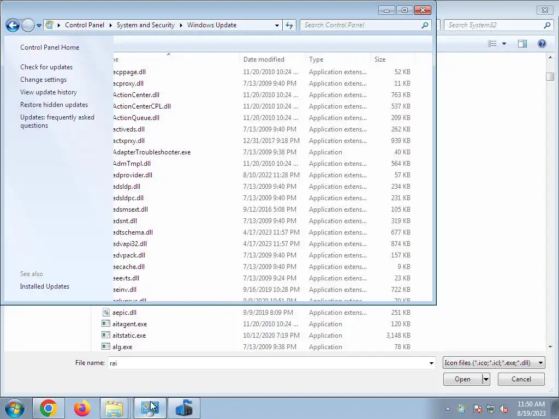Screen dimensions: 559x419
Task: Select alg.exe file icon
Action: coord(106,346)
